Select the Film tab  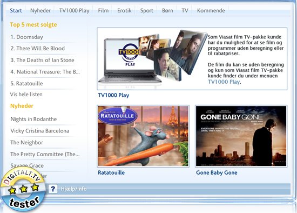pos(103,11)
